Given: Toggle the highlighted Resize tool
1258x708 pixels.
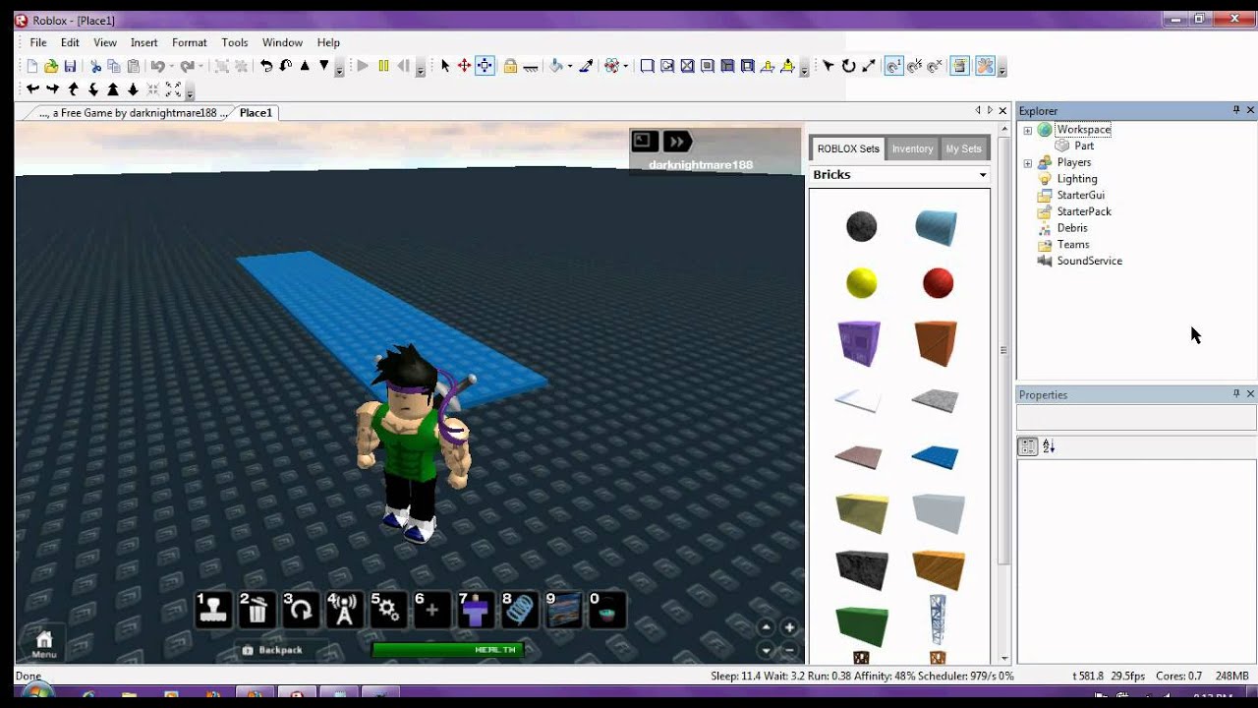Looking at the screenshot, I should [x=485, y=66].
